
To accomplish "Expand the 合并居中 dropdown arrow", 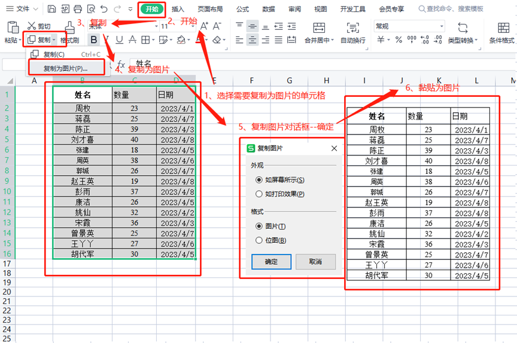I will click(332, 40).
